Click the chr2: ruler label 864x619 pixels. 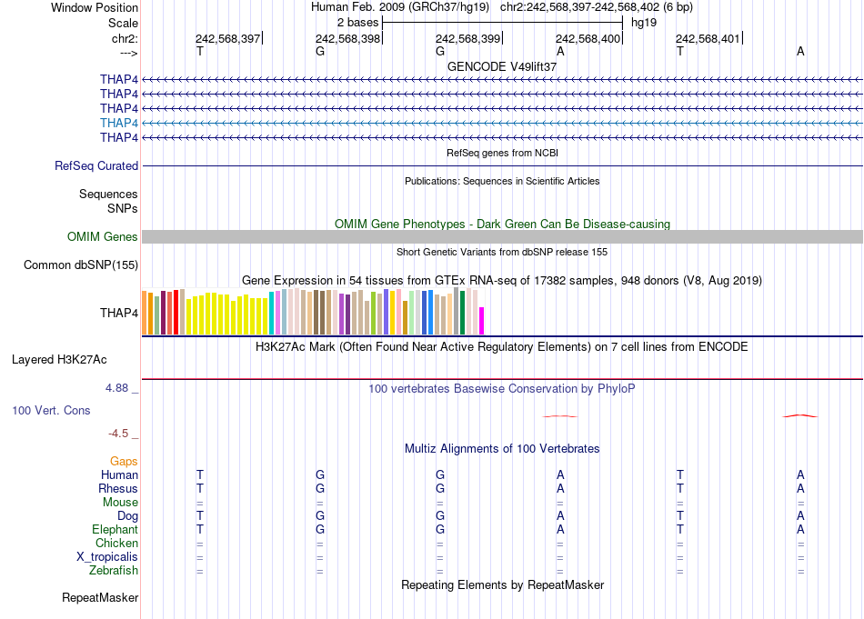tap(126, 38)
